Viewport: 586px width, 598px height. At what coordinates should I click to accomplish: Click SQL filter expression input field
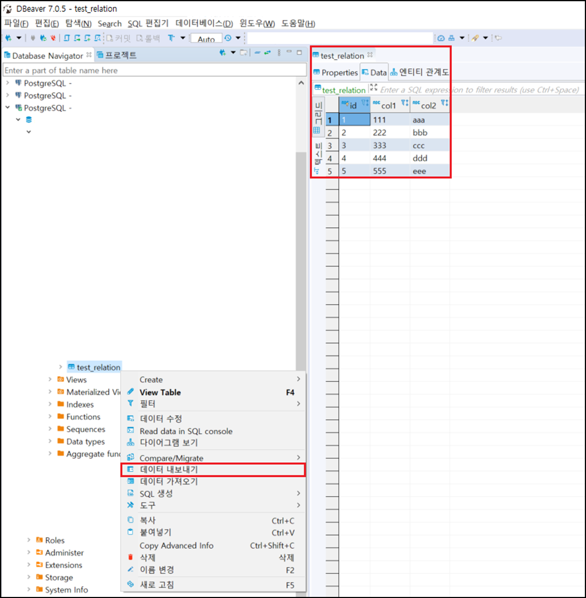[480, 90]
